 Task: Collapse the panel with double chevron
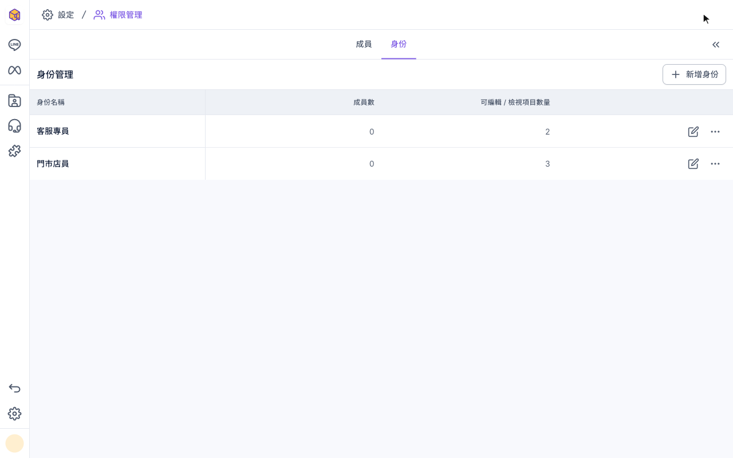tap(716, 45)
